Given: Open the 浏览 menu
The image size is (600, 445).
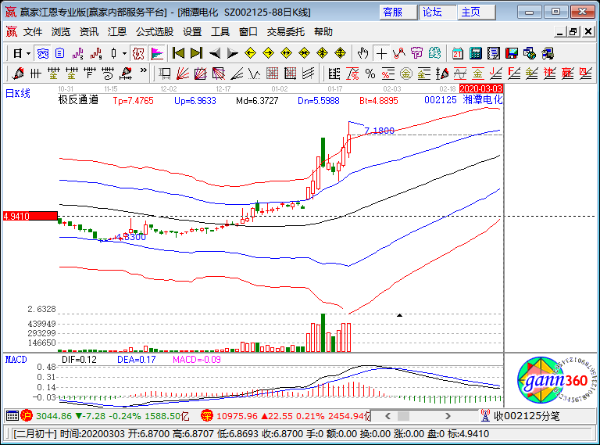Looking at the screenshot, I should pyautogui.click(x=61, y=32).
